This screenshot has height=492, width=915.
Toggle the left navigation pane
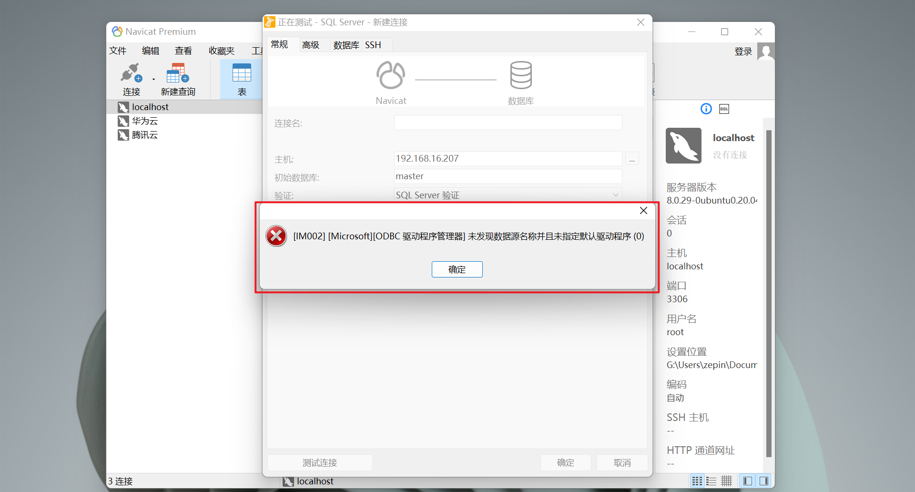coord(748,481)
